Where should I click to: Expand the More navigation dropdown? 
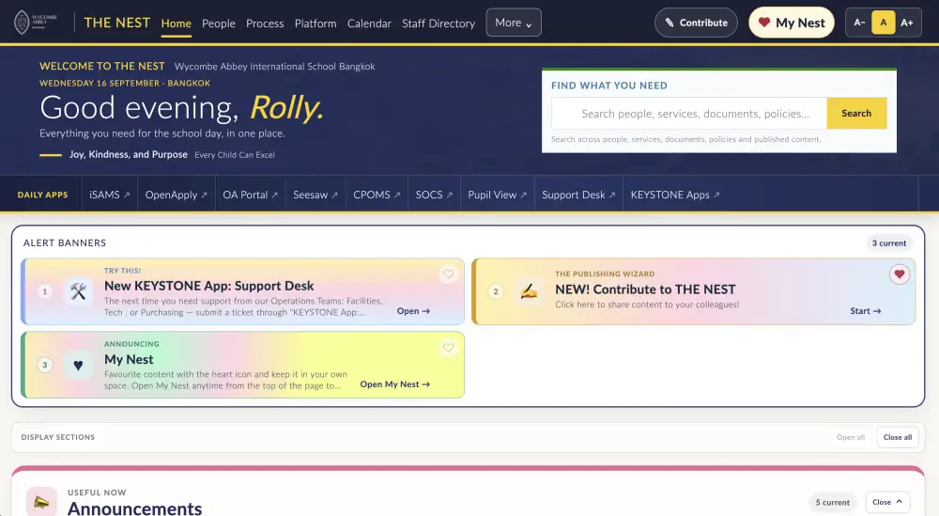point(514,23)
